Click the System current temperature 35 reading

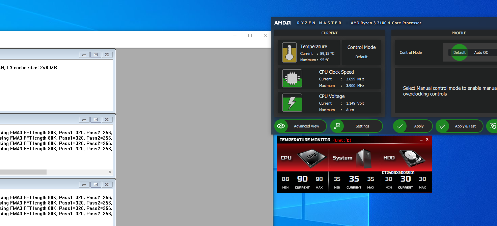[x=354, y=179]
